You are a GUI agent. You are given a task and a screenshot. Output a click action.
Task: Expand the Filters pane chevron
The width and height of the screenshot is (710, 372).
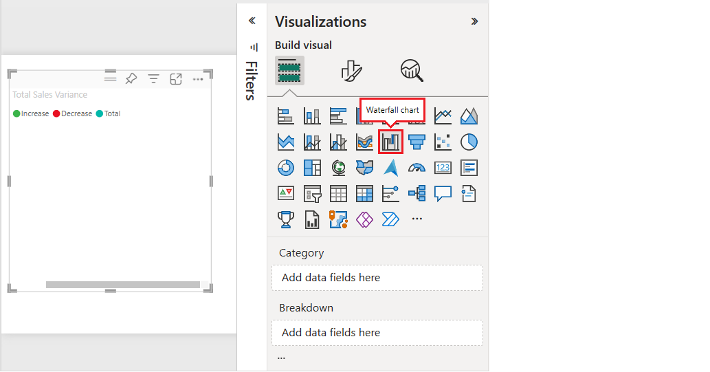[x=252, y=21]
